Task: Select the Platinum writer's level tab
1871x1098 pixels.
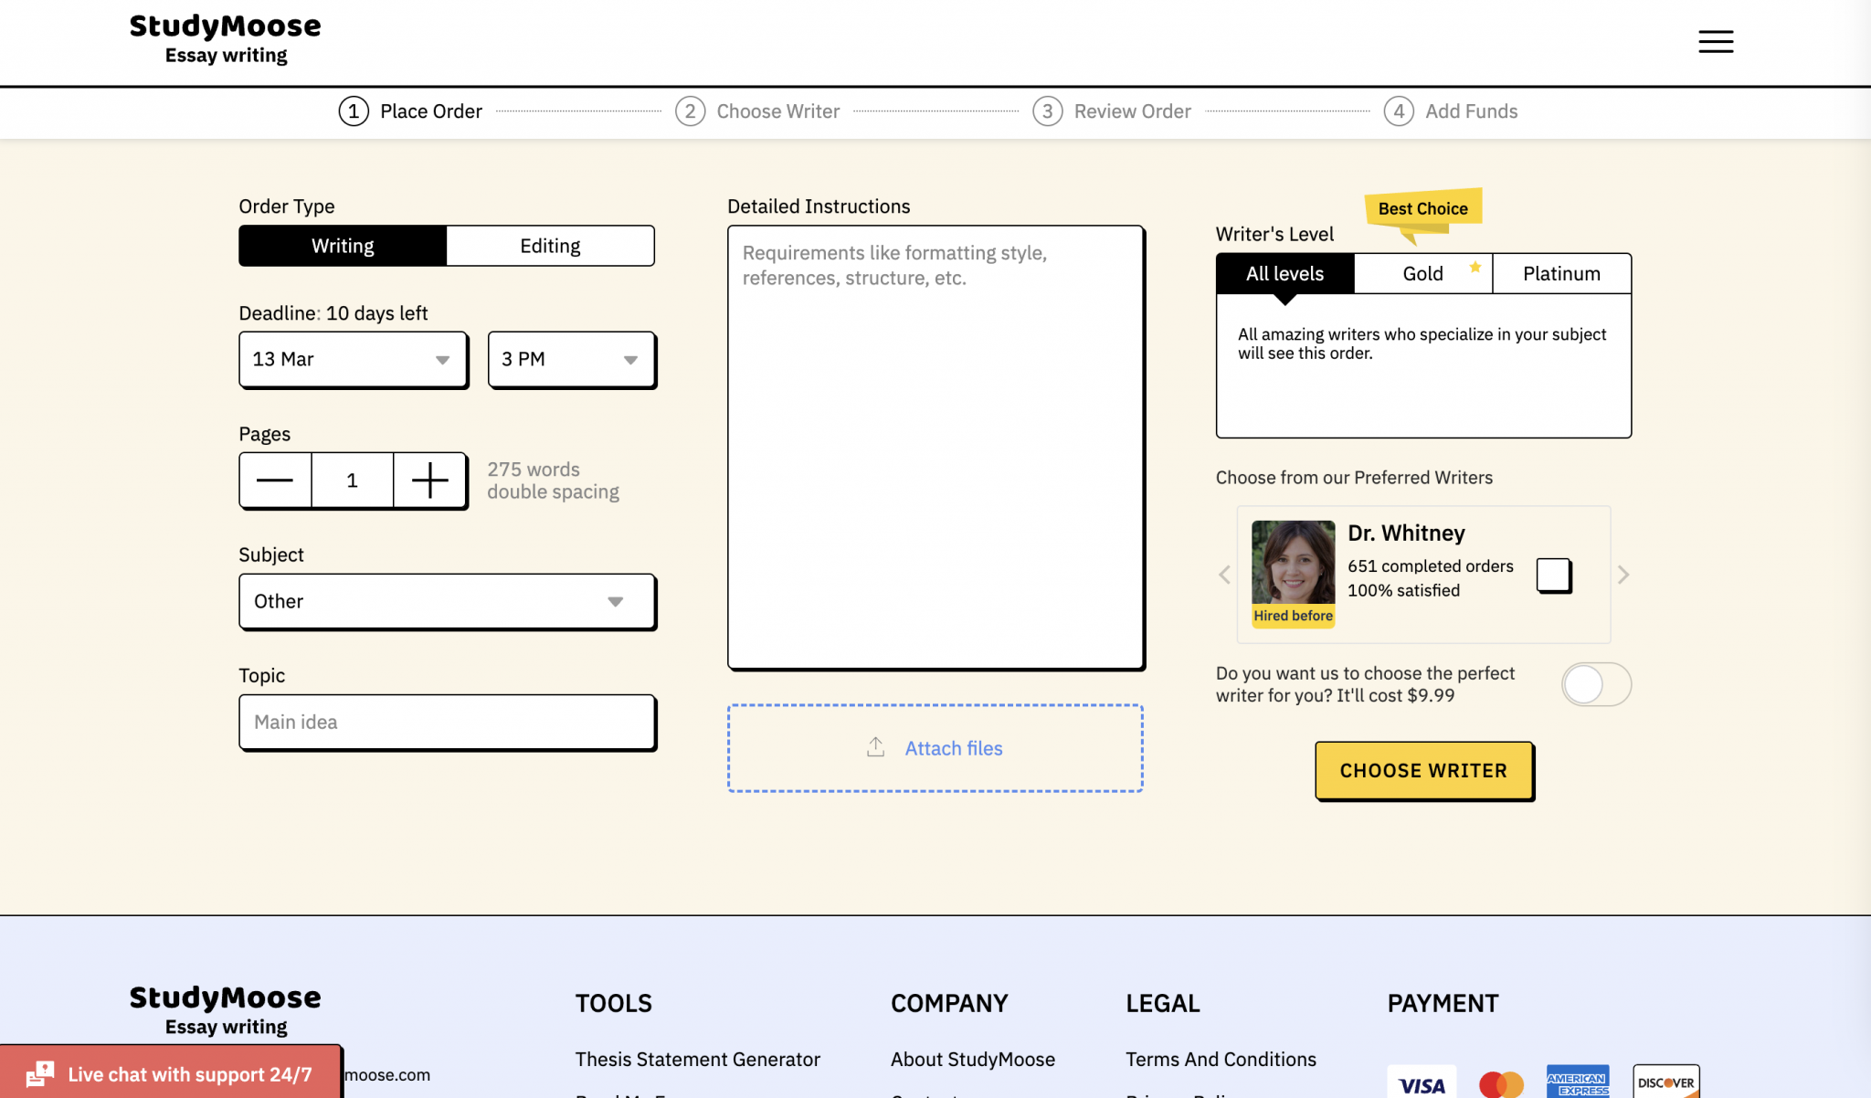Action: pyautogui.click(x=1561, y=274)
